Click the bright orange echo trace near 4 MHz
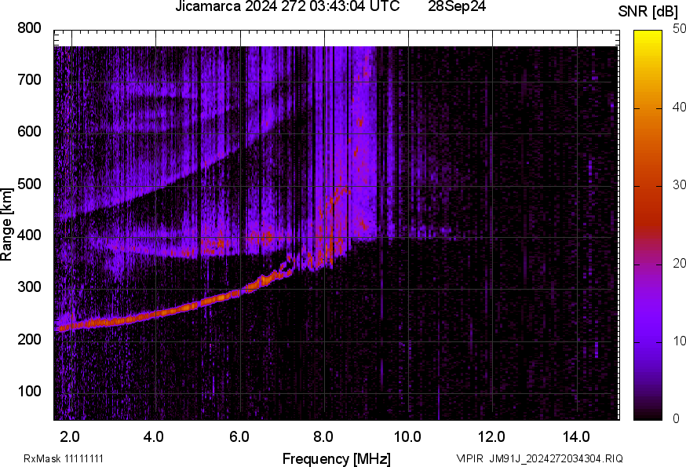This screenshot has height=467, width=686. click(x=158, y=313)
